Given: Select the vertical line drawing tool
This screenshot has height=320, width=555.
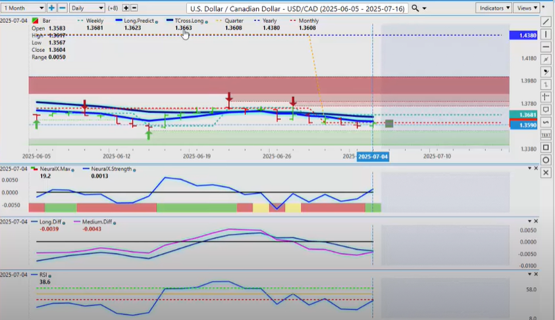Looking at the screenshot, I should (546, 34).
